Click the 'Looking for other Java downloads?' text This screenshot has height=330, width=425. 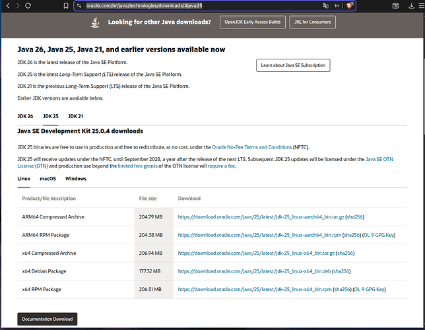160,22
